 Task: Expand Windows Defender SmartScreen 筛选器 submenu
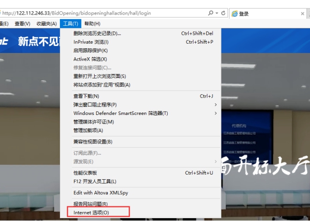120,113
